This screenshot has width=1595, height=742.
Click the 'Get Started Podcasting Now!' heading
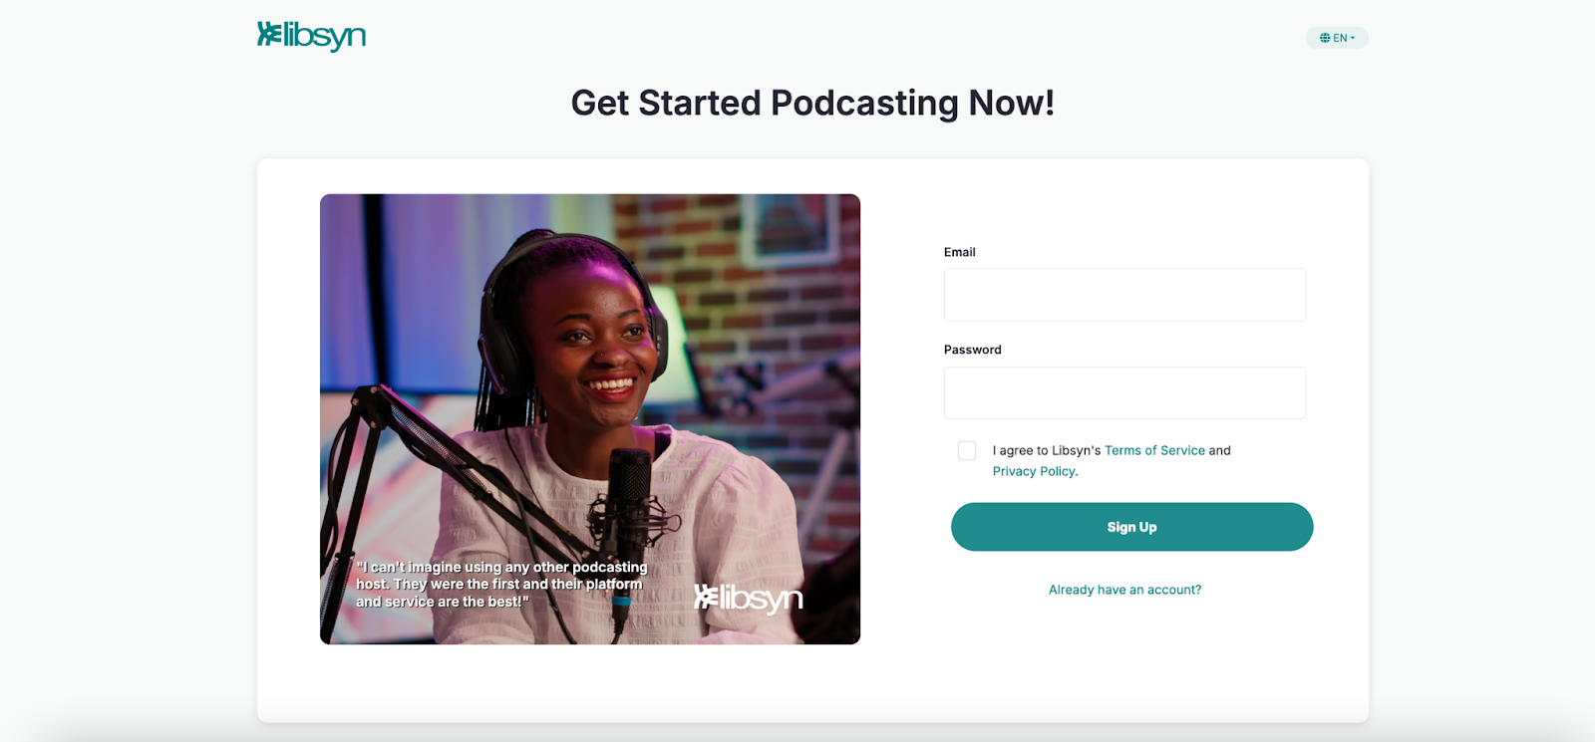pyautogui.click(x=812, y=103)
